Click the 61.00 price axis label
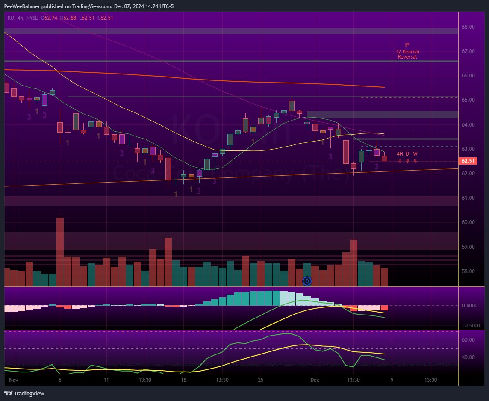This screenshot has width=489, height=401. [468, 198]
